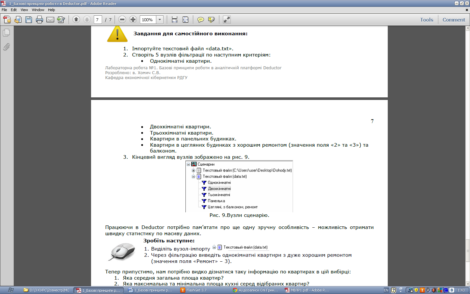Open the View menu
This screenshot has width=470, height=294.
point(24,10)
